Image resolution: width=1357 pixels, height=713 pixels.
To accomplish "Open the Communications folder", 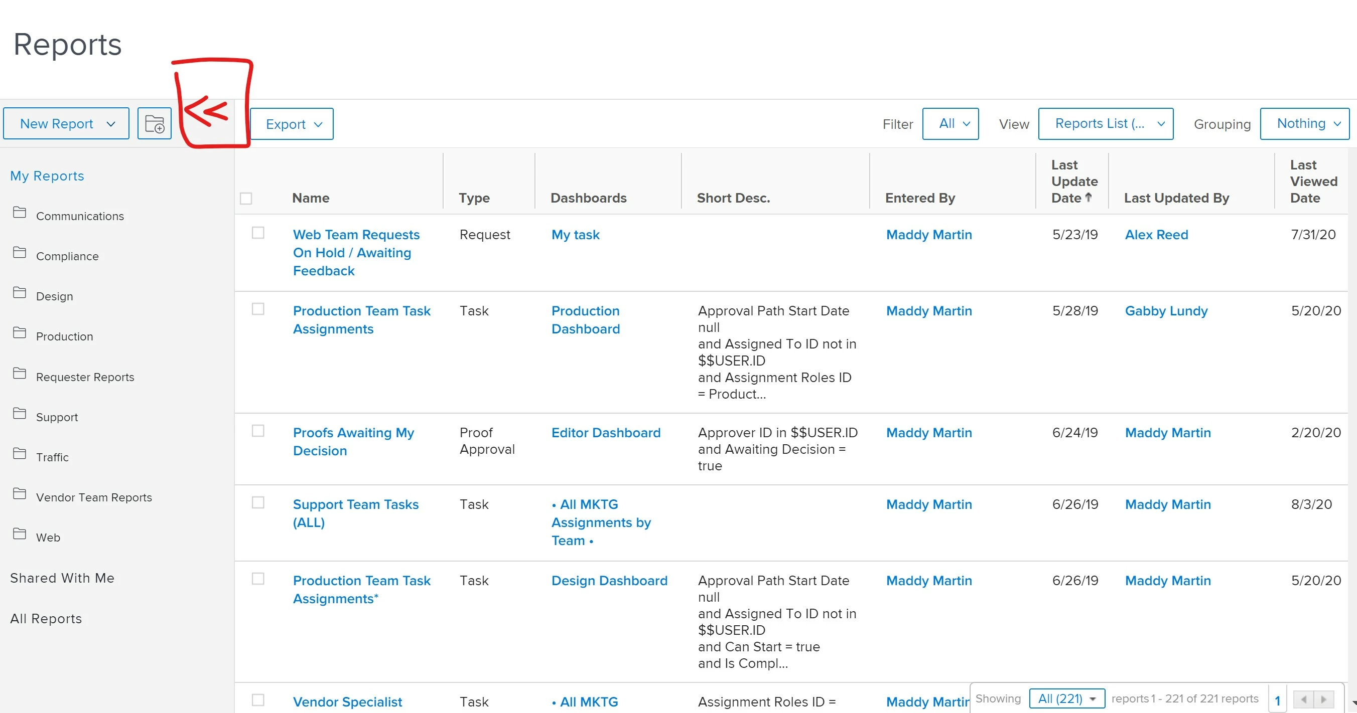I will click(80, 216).
